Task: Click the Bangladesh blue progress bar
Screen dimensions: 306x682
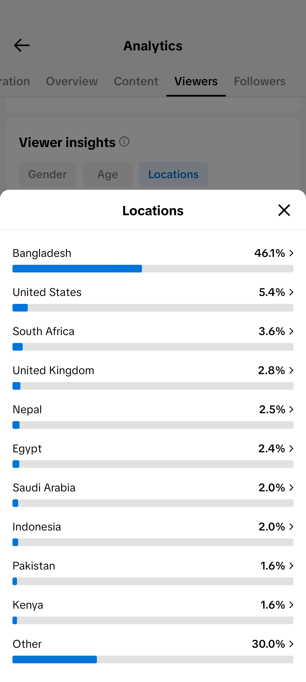Action: tap(77, 268)
